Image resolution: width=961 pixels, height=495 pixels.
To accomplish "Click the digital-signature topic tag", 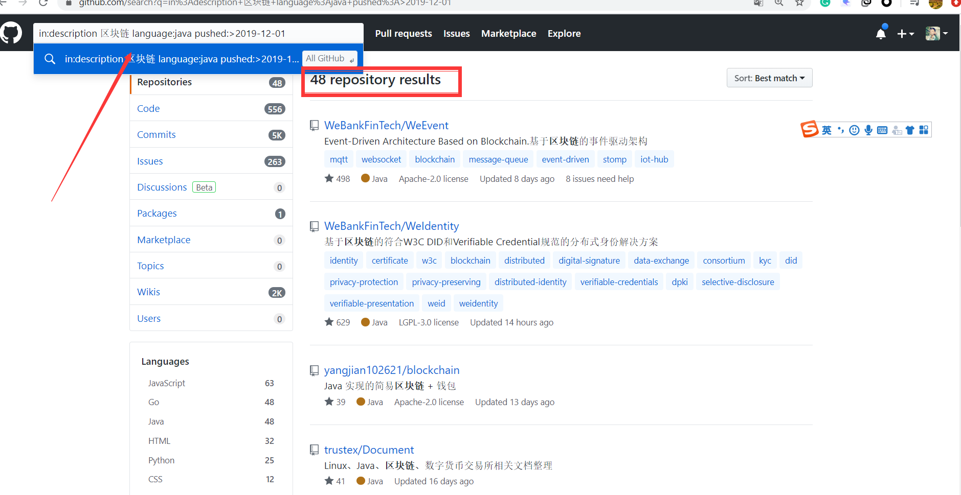I will click(589, 261).
